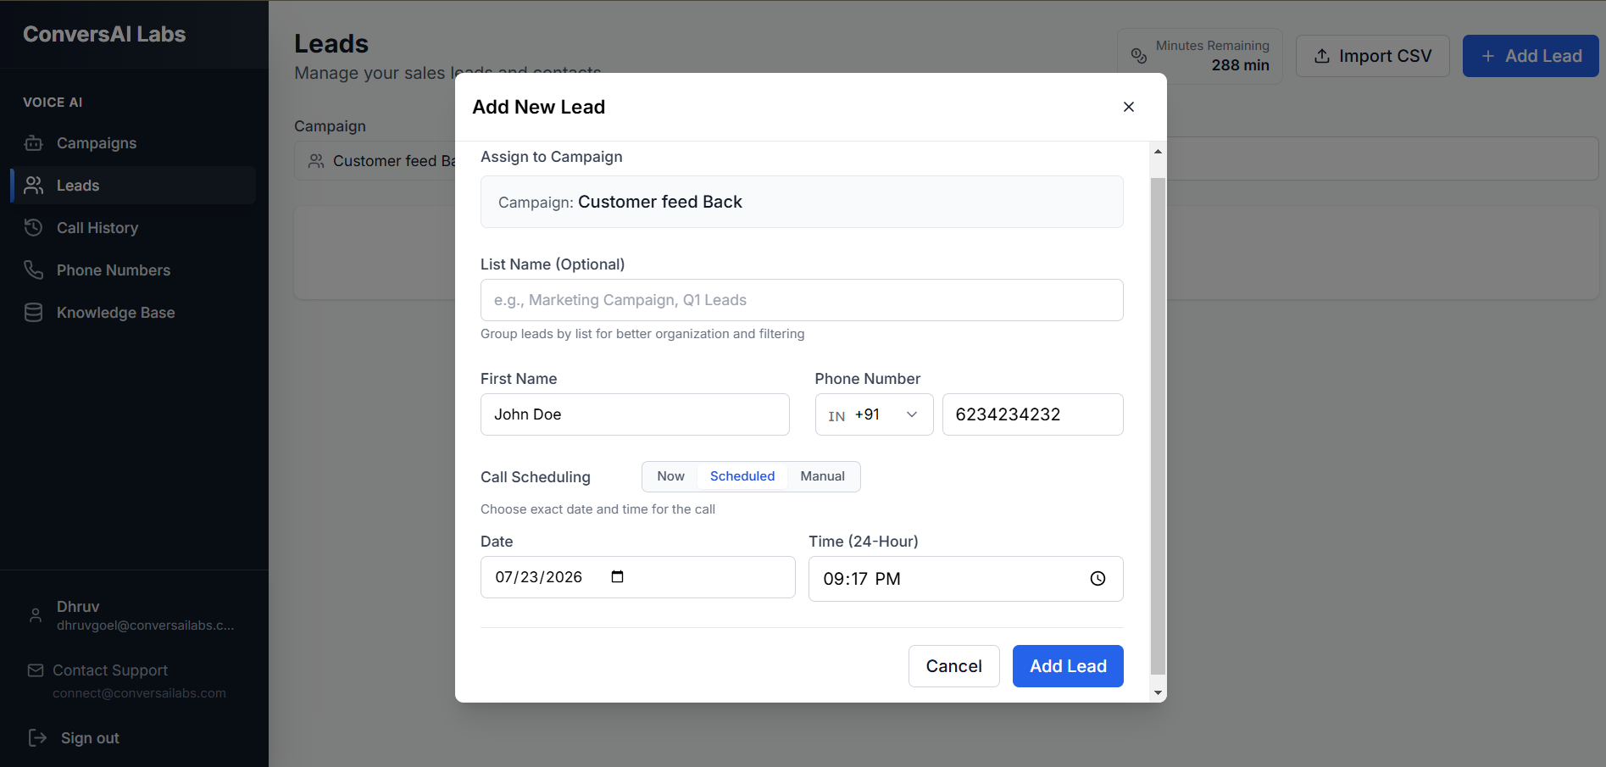1606x767 pixels.
Task: Select Now call scheduling option
Action: pyautogui.click(x=670, y=476)
